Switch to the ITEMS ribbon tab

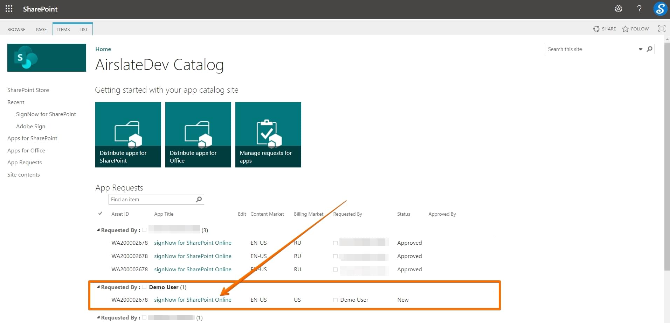63,29
